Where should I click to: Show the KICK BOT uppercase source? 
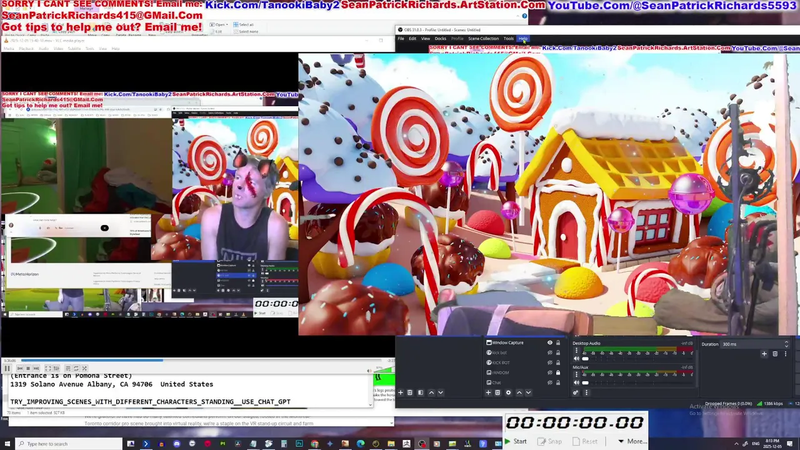tap(550, 362)
